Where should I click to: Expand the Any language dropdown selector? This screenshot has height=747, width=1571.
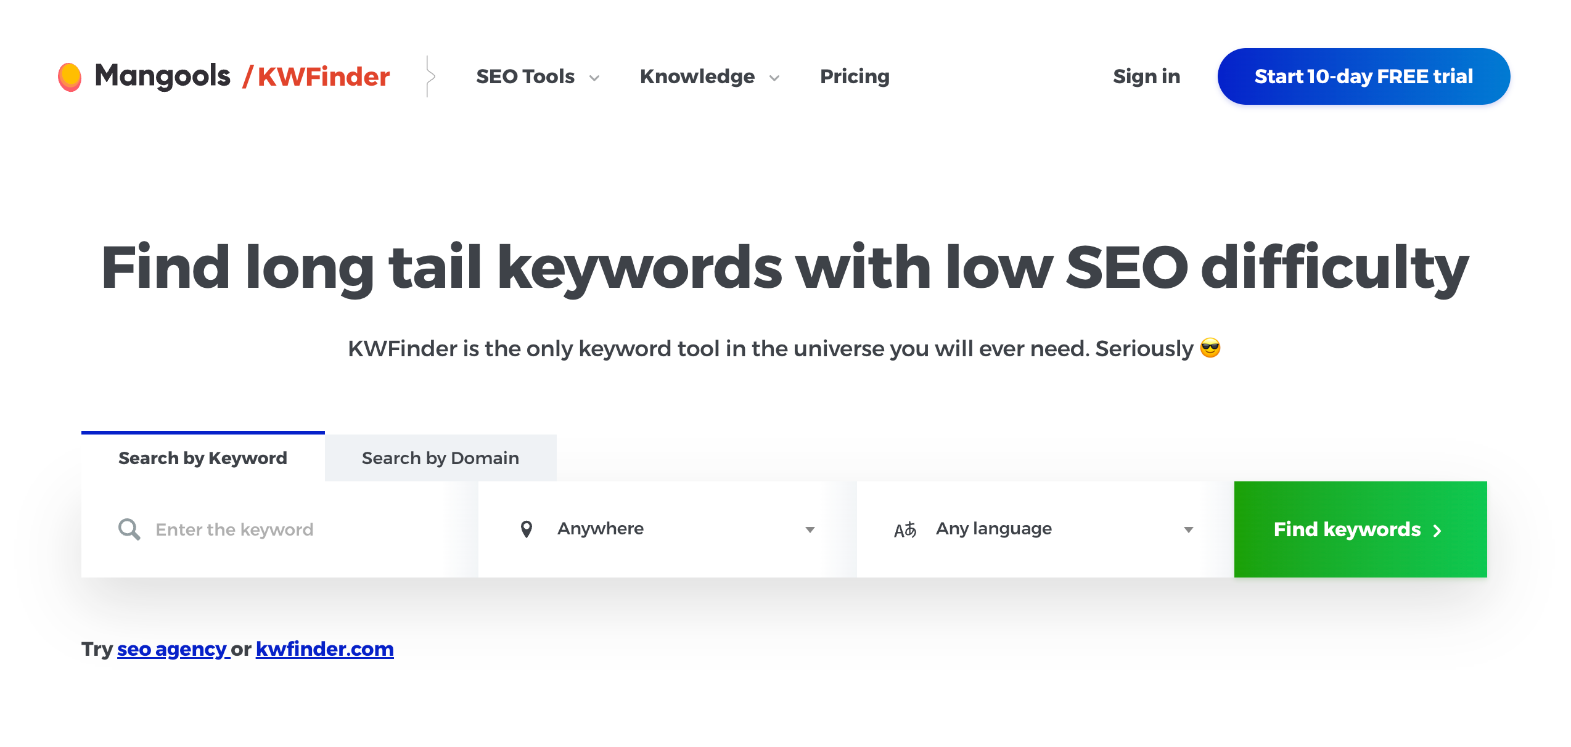(1041, 529)
